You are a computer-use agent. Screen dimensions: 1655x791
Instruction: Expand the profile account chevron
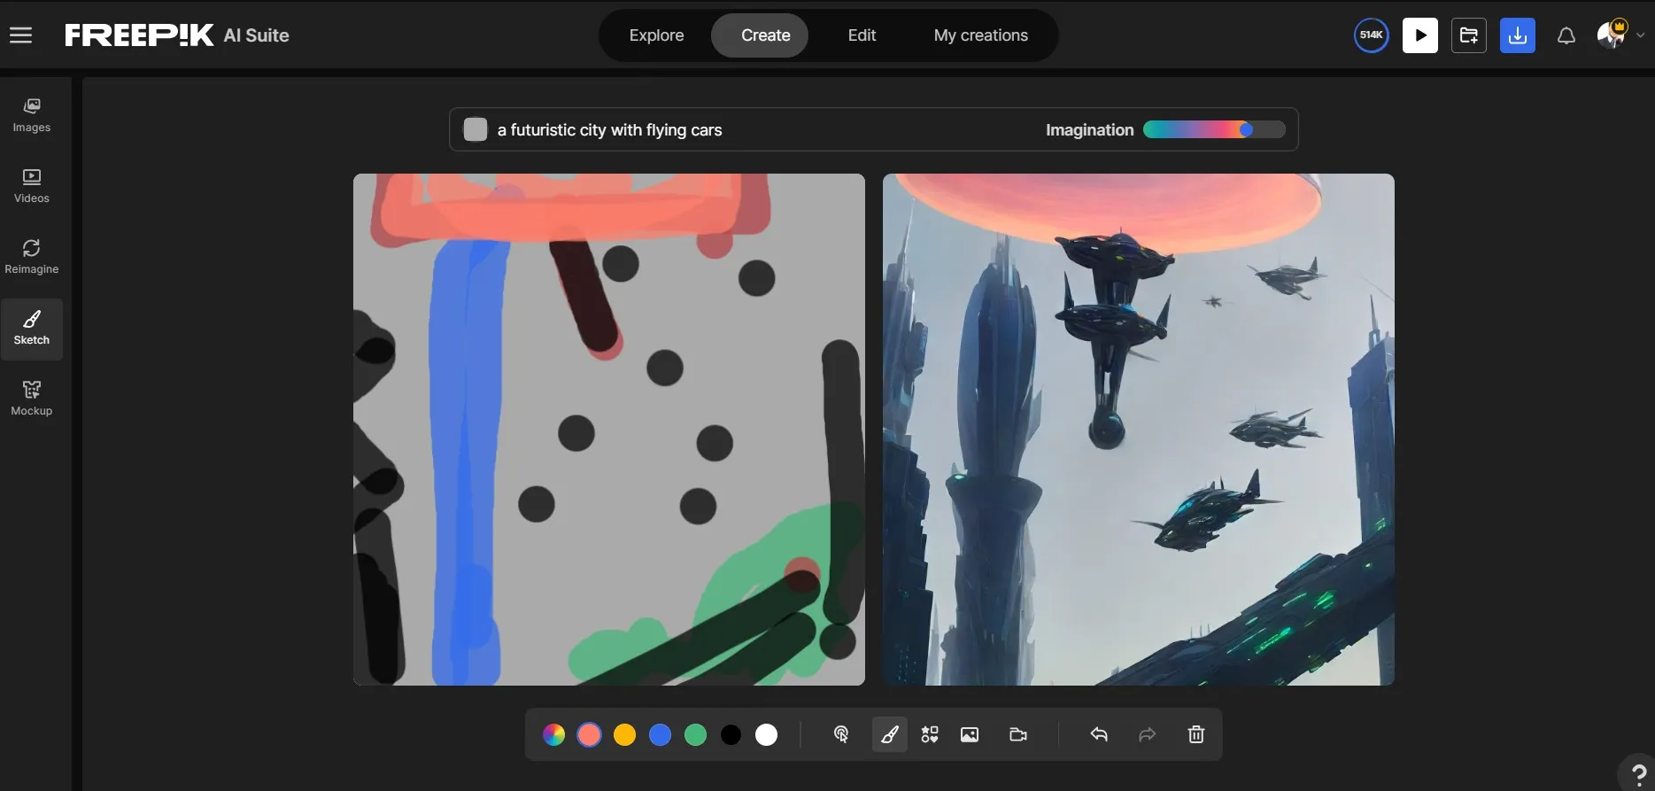click(1640, 35)
